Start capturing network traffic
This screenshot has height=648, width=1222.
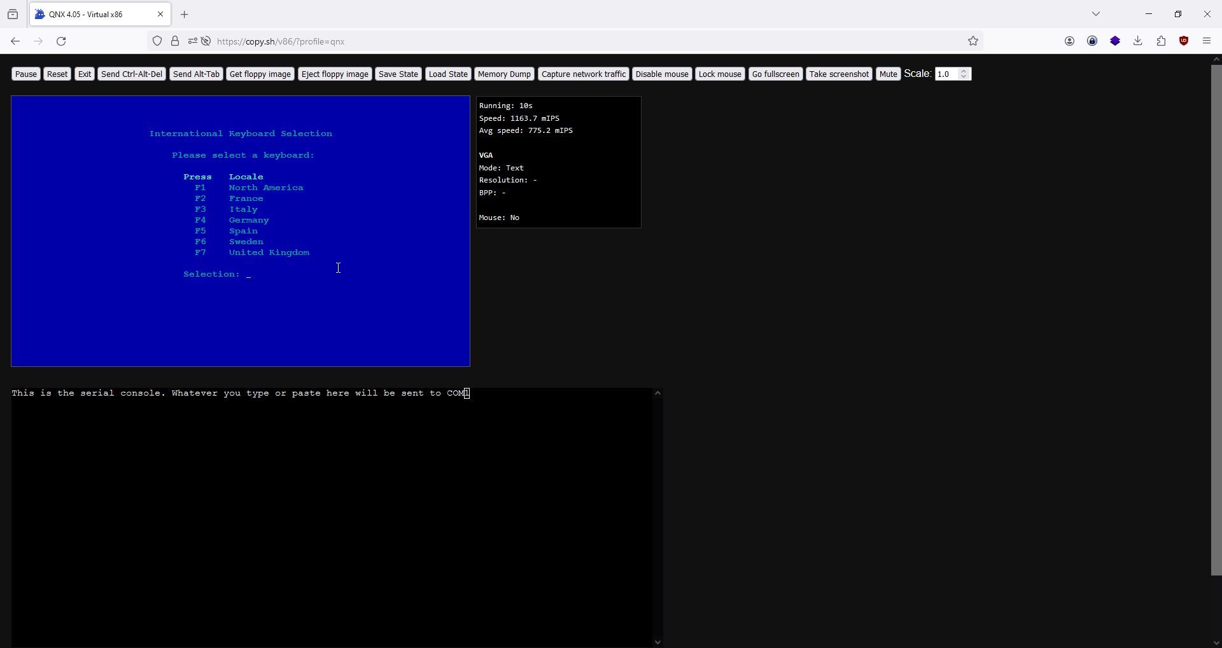pyautogui.click(x=584, y=74)
